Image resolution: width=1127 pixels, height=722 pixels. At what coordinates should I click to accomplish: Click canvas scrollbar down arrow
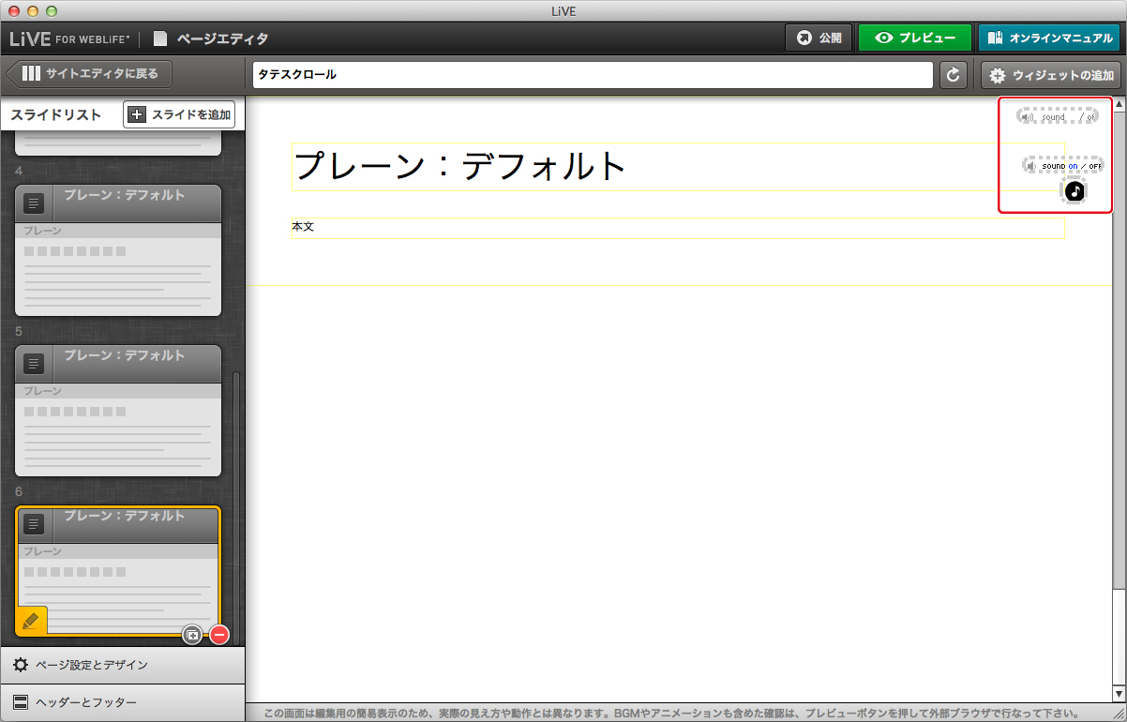tap(1119, 694)
